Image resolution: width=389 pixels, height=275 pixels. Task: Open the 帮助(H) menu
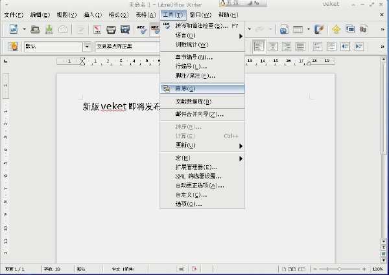(x=228, y=15)
